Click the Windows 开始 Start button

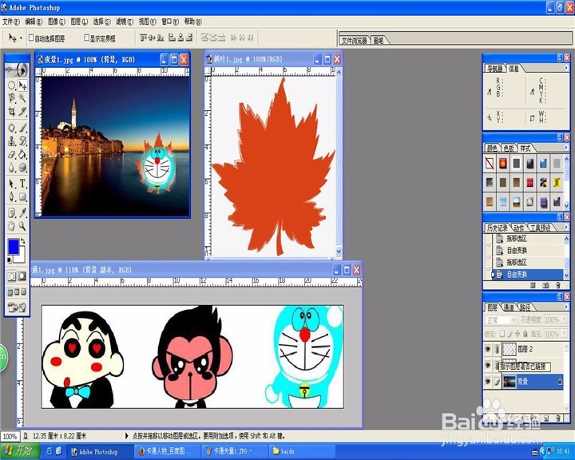point(19,451)
